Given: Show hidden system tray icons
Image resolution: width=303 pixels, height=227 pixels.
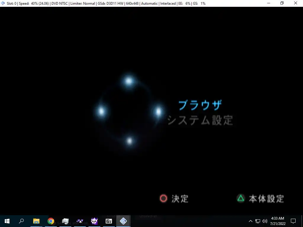Looking at the screenshot, I should 250,221.
